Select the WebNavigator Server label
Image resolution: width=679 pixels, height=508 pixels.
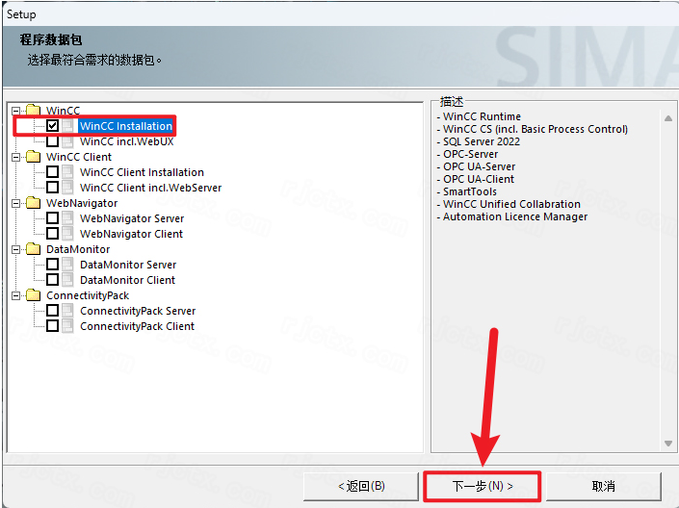[132, 218]
